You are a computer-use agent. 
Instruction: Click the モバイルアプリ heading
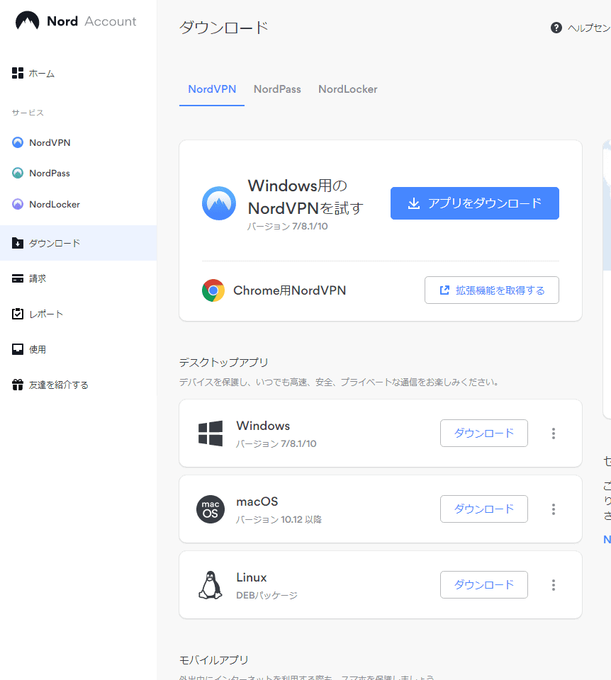(214, 660)
